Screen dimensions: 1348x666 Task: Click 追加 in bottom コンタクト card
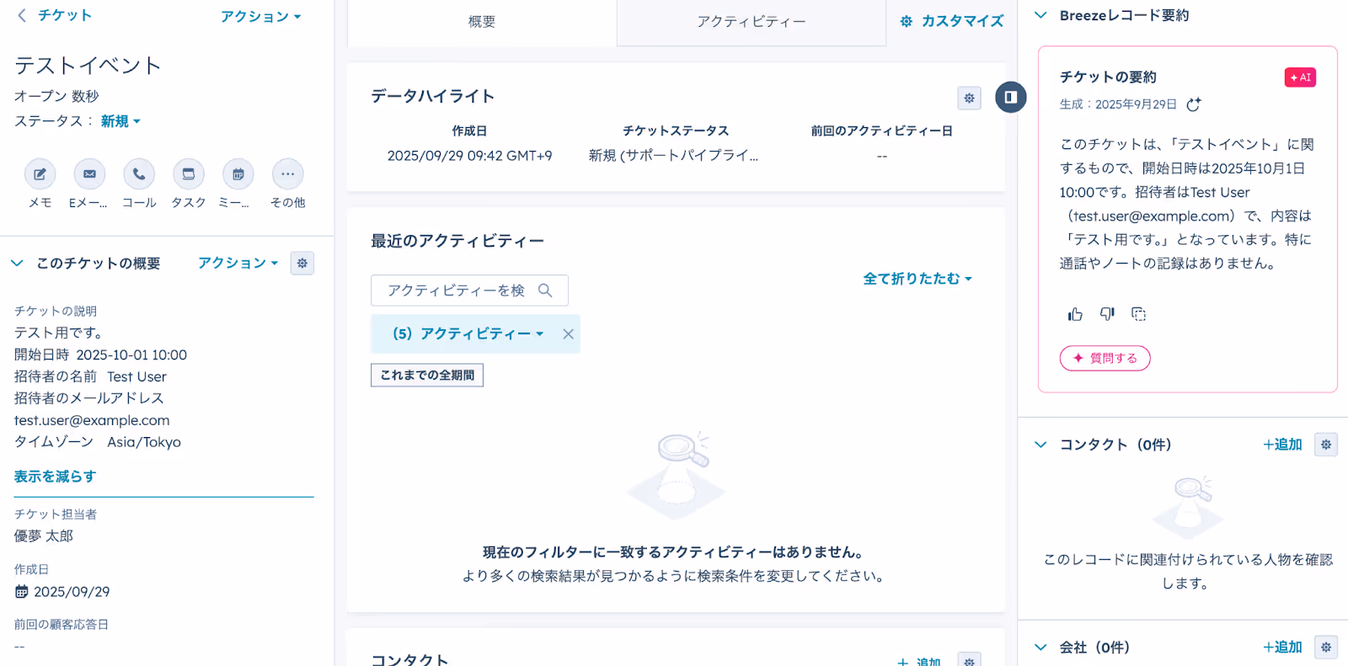pos(919,661)
